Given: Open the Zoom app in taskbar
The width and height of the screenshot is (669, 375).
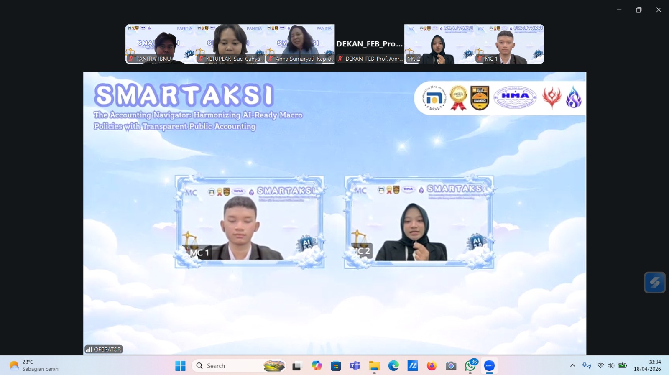Looking at the screenshot, I should tap(489, 366).
